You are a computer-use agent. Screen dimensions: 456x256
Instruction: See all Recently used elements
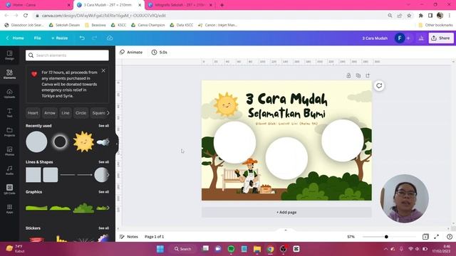(x=103, y=126)
